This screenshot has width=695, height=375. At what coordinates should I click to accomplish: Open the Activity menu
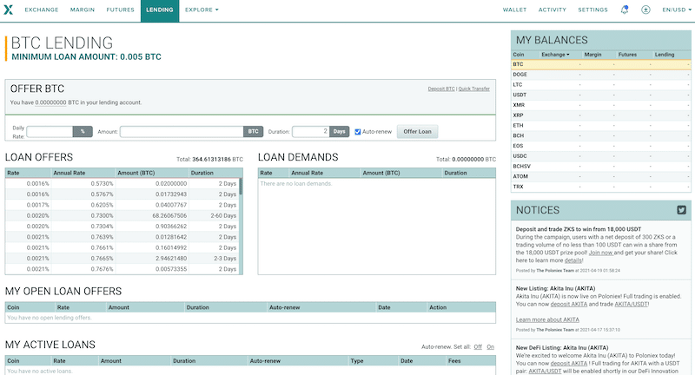pos(553,10)
